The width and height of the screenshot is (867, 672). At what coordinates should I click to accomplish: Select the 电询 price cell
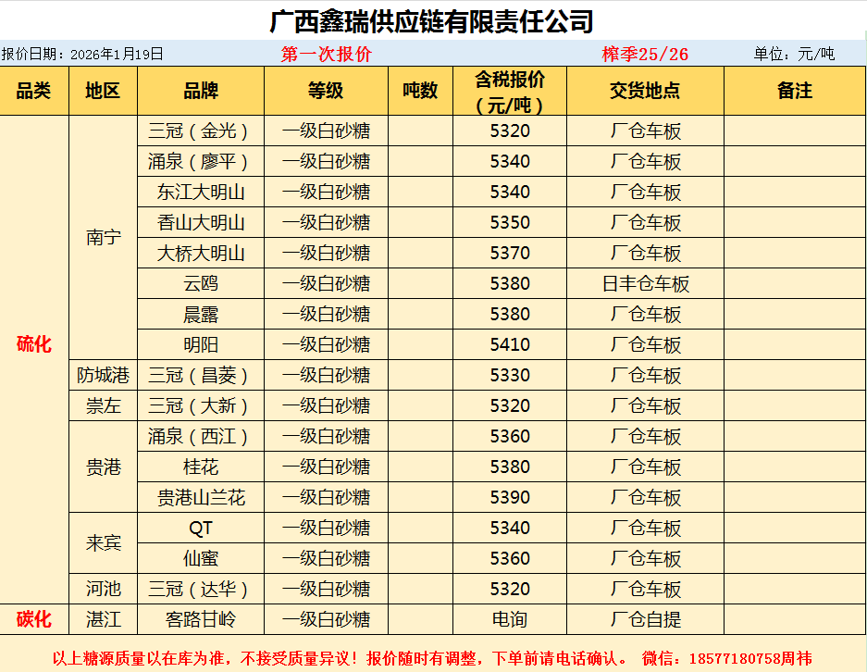tap(510, 619)
